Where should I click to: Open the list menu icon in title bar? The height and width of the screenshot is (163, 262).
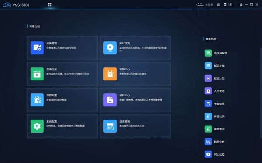tap(230, 5)
